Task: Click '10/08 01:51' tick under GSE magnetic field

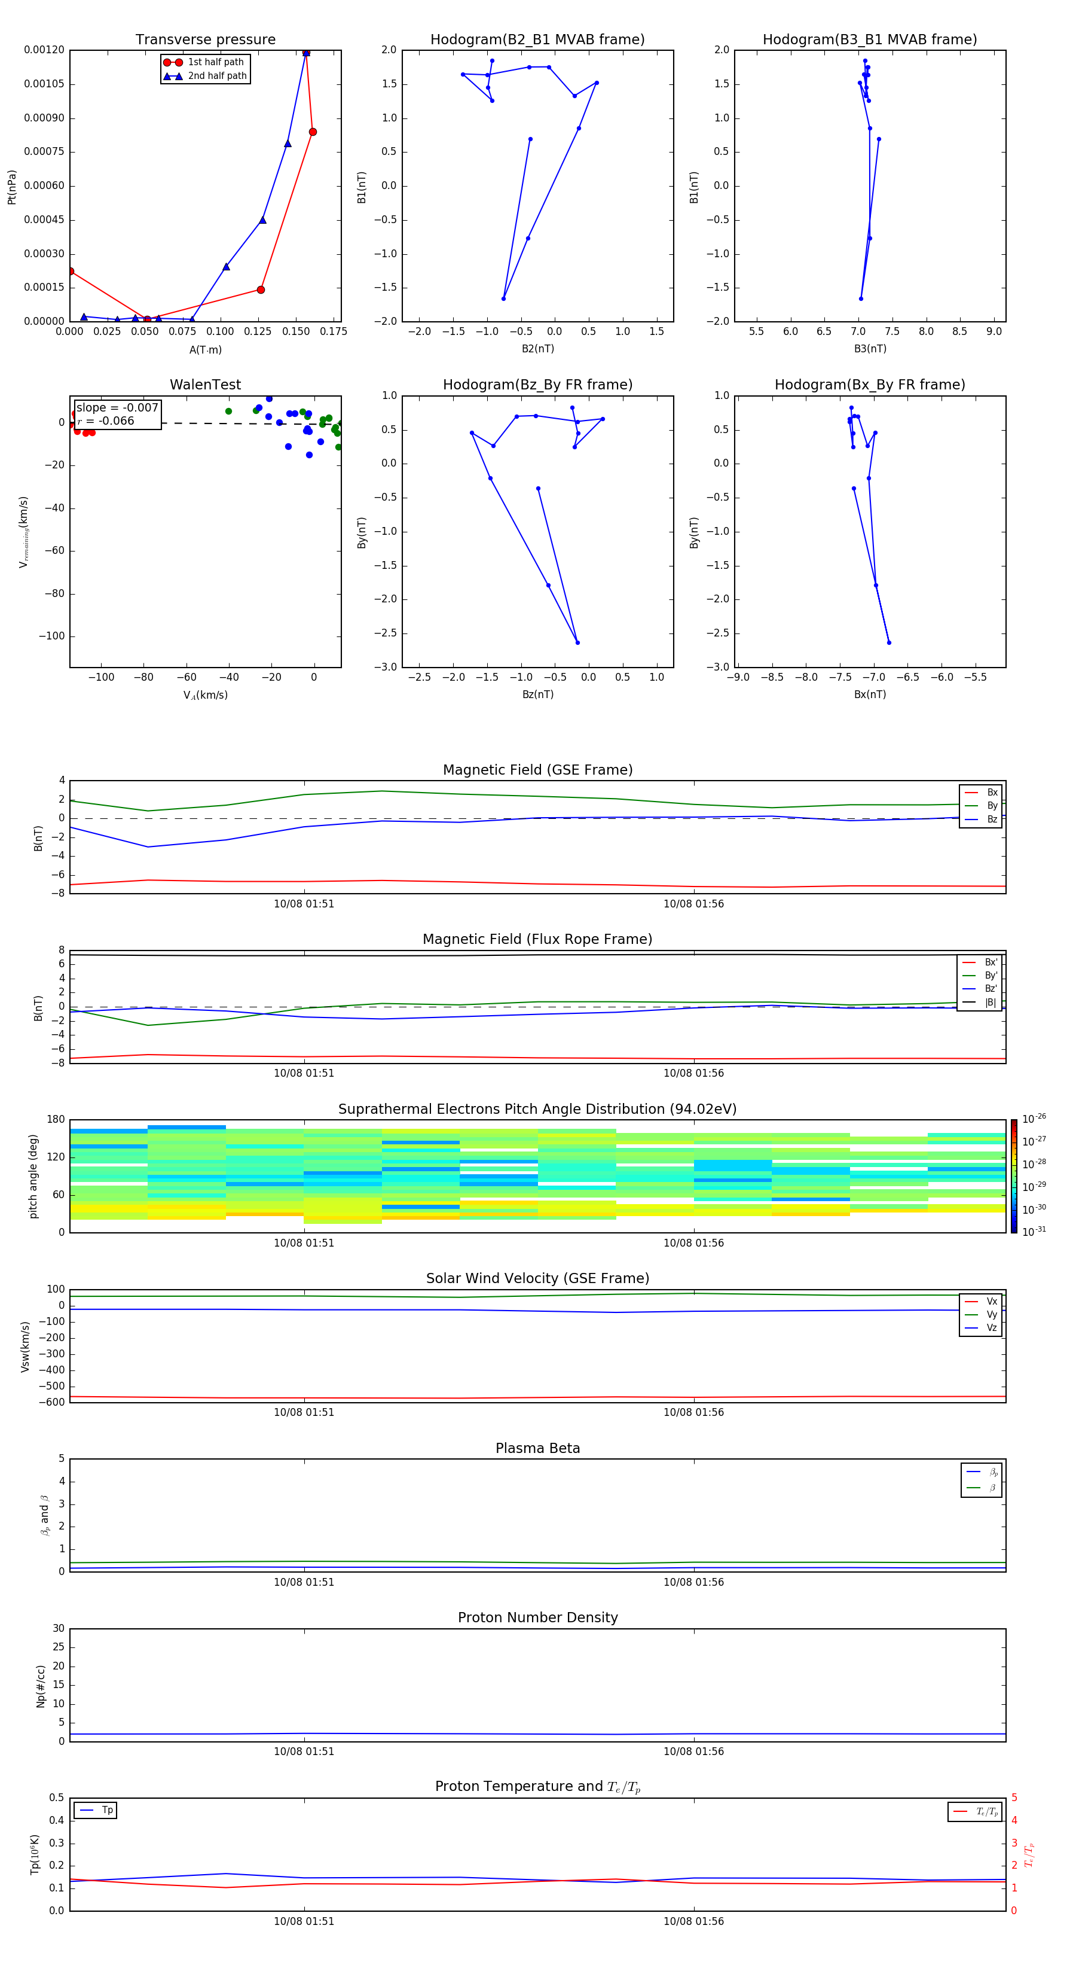Action: click(304, 904)
